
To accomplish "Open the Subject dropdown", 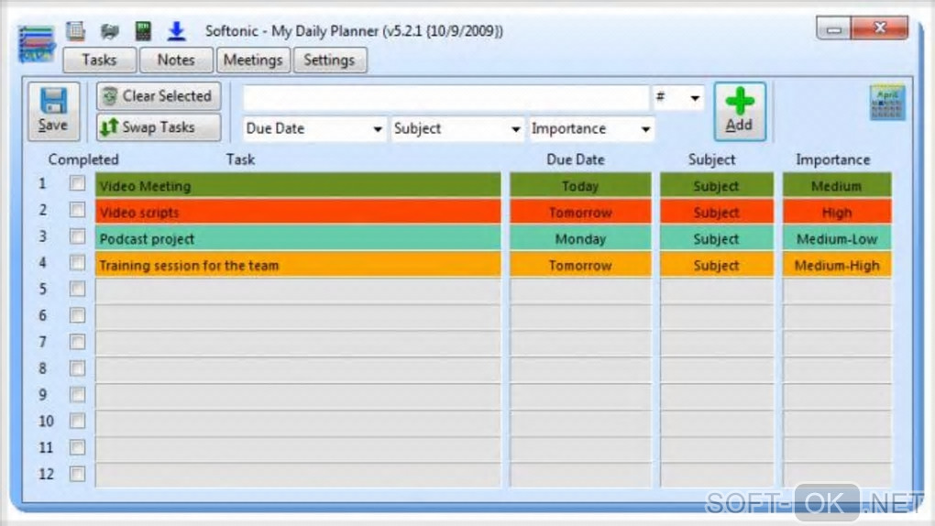I will [x=456, y=129].
